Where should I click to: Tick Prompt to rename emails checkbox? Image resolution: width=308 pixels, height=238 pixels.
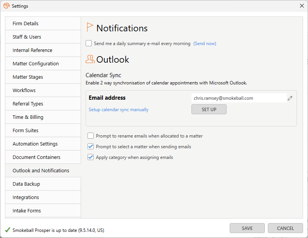click(91, 136)
